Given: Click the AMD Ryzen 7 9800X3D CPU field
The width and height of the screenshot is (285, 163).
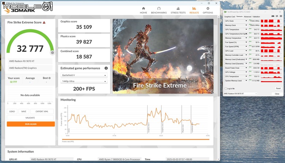Looking at the screenshot, I should (119, 159).
